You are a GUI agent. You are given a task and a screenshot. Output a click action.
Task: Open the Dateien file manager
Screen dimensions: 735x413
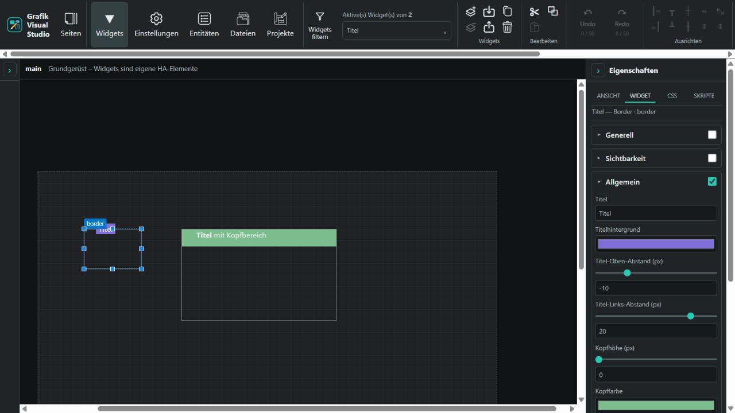(243, 25)
